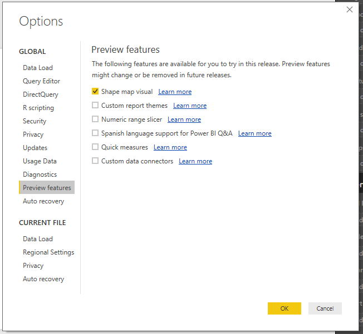Open Current File Auto recovery settings
363x334 pixels.
[x=43, y=279]
